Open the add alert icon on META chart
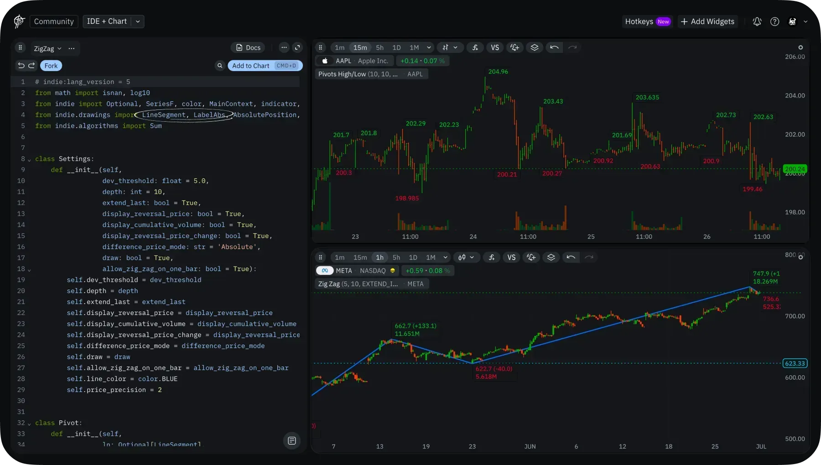Viewport: 821px width, 465px height. coord(531,258)
